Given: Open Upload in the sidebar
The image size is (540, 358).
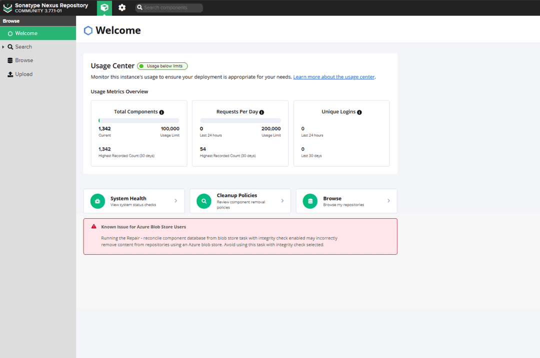Looking at the screenshot, I should (38, 74).
